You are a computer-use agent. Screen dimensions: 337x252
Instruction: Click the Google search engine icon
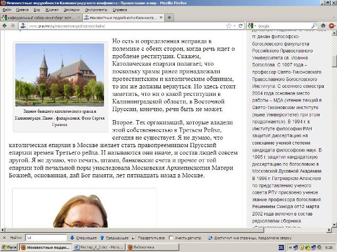250,26
